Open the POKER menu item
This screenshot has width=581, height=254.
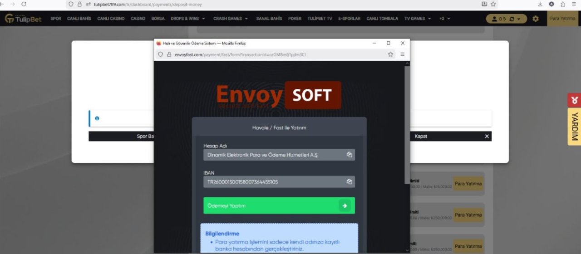(x=295, y=19)
